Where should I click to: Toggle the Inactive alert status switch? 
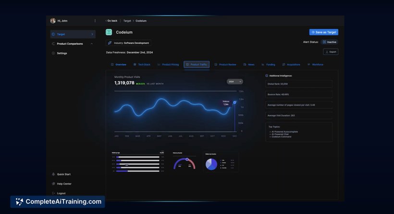point(330,42)
